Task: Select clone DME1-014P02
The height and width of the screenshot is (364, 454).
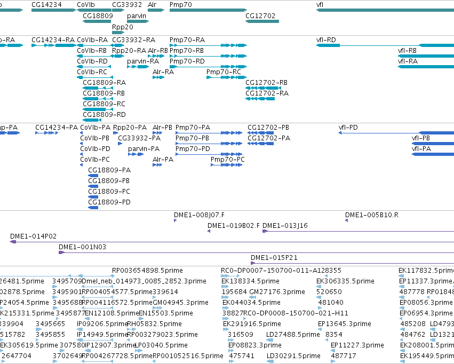Action: [232, 242]
